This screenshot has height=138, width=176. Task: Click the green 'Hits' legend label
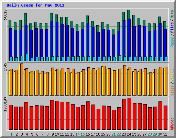point(172,14)
